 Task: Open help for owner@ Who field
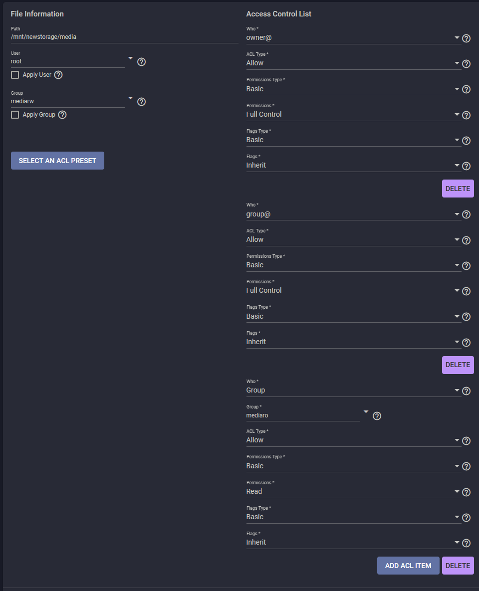466,38
